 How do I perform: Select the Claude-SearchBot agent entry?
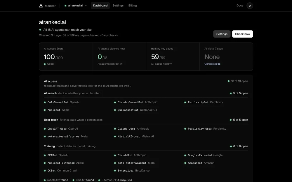tap(135, 102)
